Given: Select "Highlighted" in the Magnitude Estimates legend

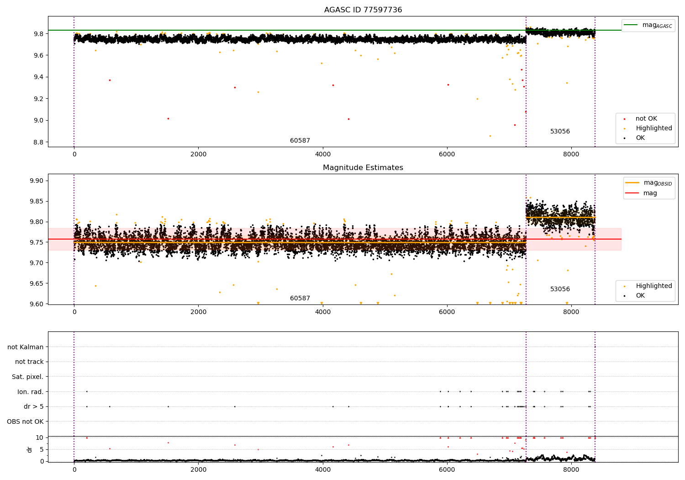Looking at the screenshot, I should click(x=648, y=286).
